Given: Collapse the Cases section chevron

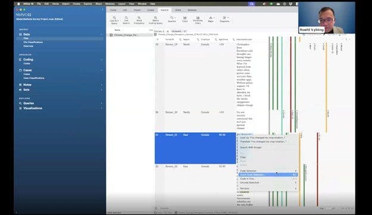Looking at the screenshot, I should click(x=102, y=70).
